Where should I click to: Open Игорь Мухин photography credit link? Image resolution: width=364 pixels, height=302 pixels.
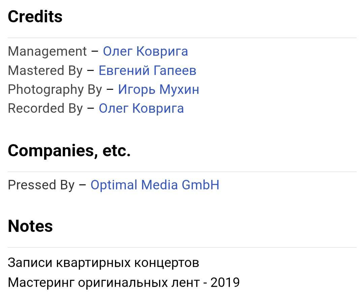pyautogui.click(x=158, y=89)
